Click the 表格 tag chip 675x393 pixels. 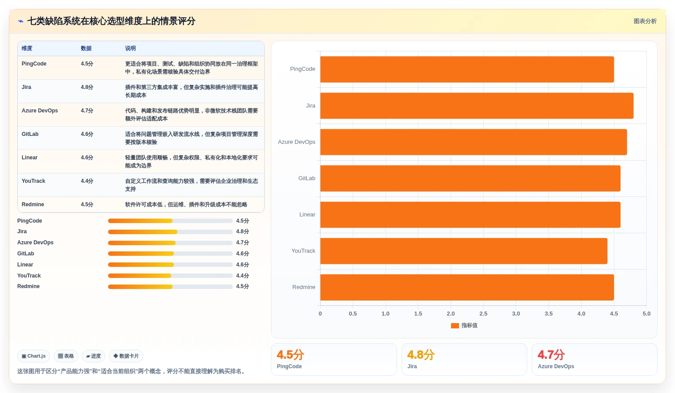(x=66, y=356)
